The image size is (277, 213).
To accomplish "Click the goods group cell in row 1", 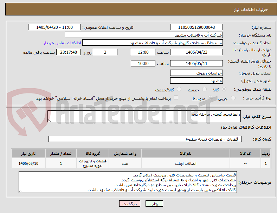I will (x=93, y=163).
